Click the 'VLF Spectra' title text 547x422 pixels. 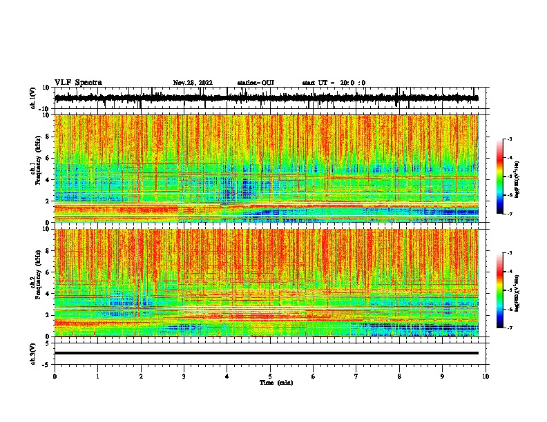tap(78, 83)
